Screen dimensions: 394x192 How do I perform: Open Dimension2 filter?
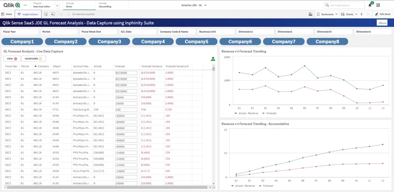click(x=294, y=32)
